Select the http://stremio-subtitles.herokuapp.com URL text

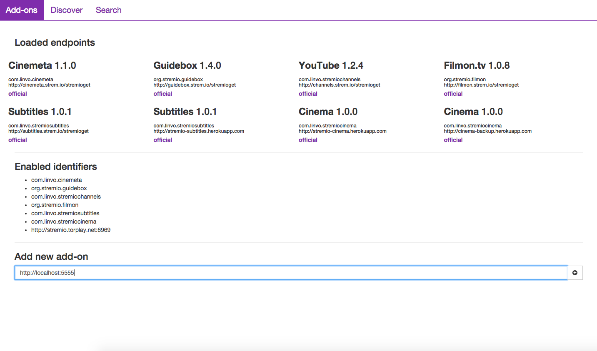199,131
